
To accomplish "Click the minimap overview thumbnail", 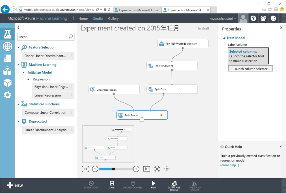I will coord(108,144).
